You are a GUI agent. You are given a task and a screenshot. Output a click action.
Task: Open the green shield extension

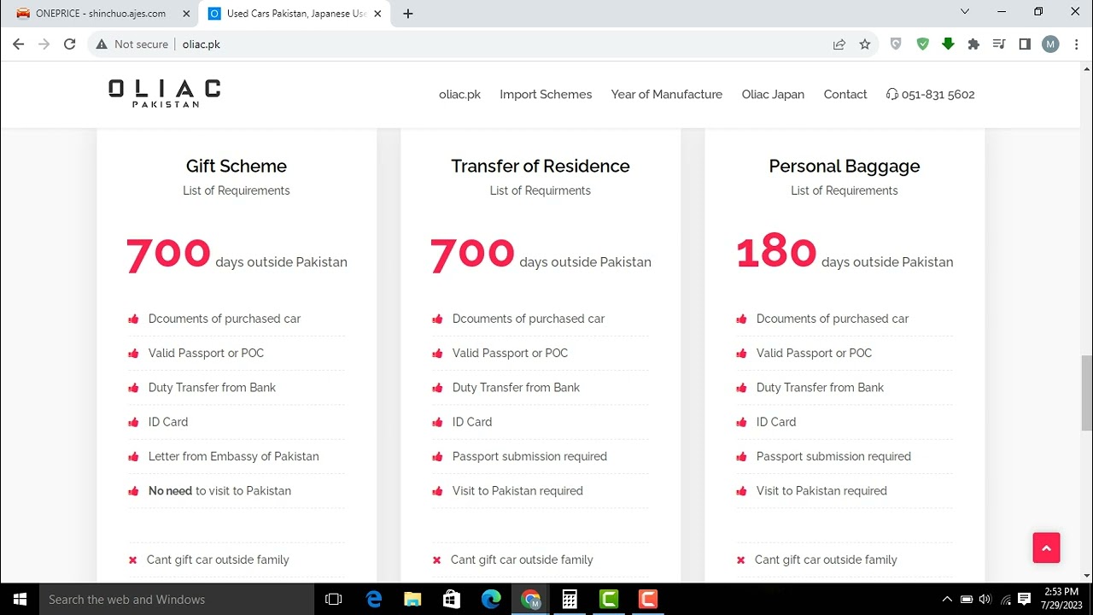coord(922,44)
